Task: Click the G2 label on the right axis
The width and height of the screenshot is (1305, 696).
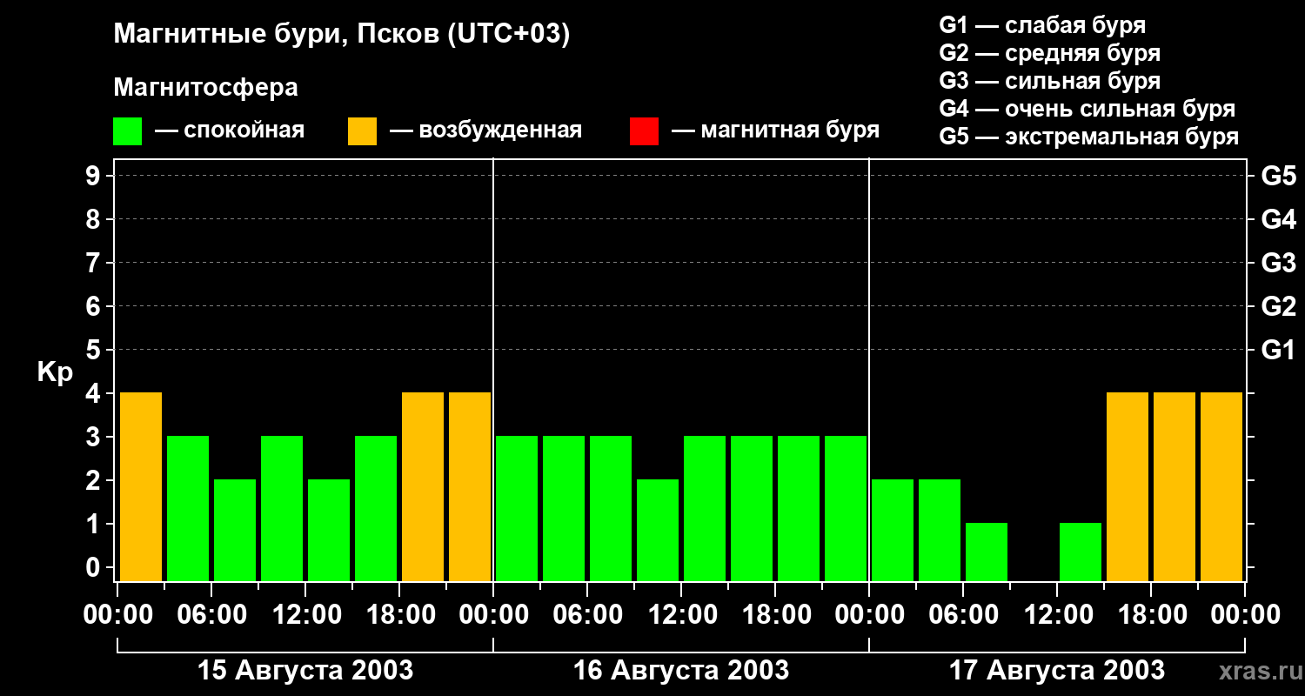Action: (x=1278, y=306)
